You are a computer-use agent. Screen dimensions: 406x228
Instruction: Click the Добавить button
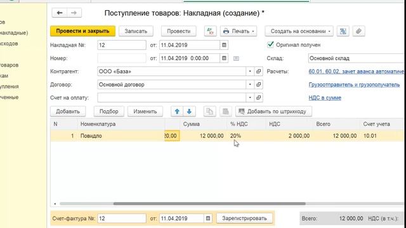point(68,111)
